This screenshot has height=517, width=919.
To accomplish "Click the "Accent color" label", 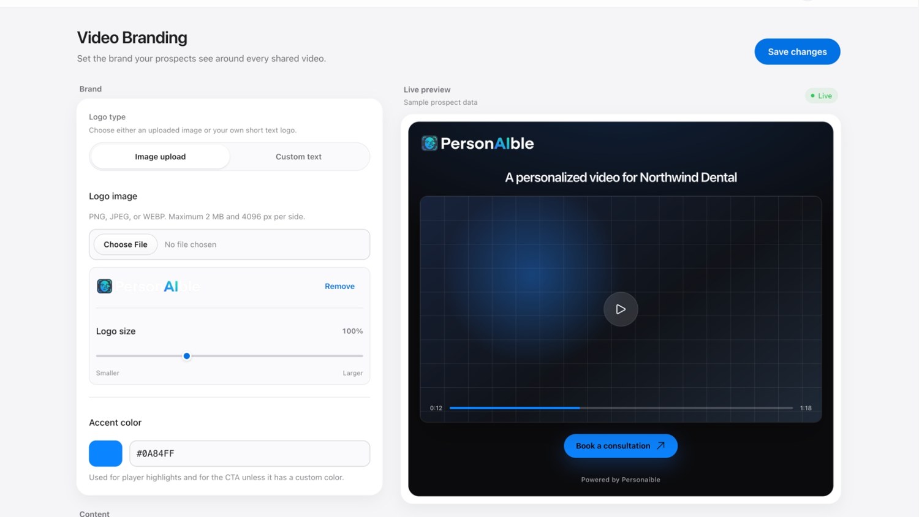I will coord(115,423).
